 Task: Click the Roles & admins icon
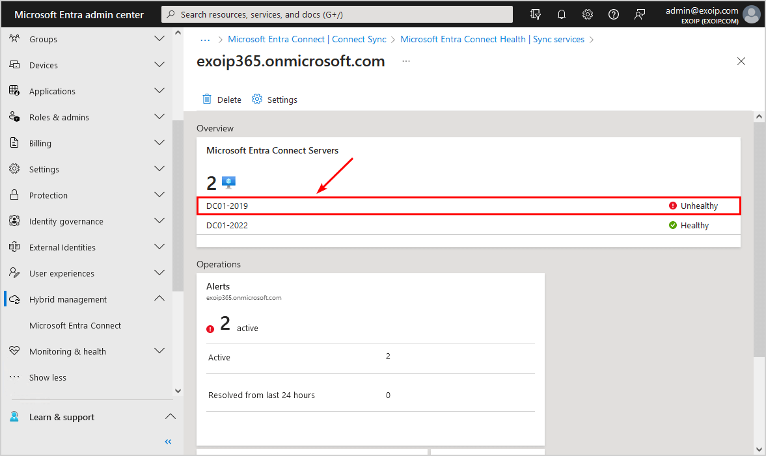(x=14, y=116)
